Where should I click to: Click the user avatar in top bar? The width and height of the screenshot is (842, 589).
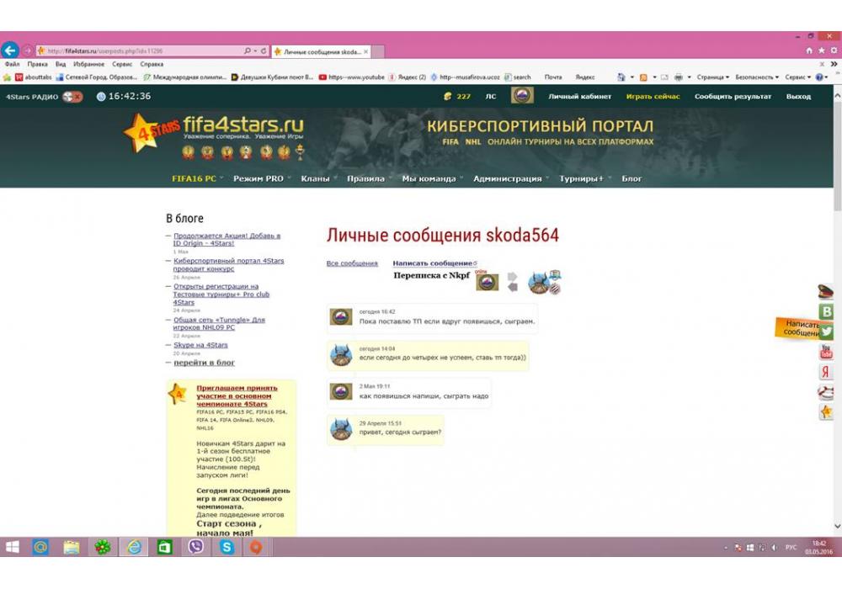522,96
